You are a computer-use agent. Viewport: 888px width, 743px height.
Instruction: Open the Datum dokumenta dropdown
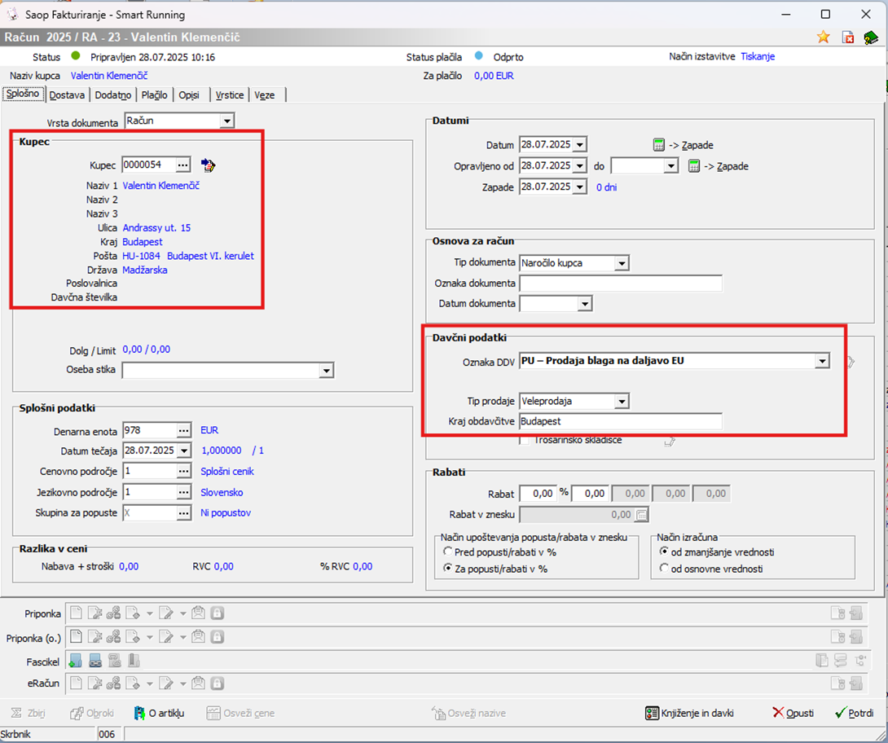coord(585,304)
